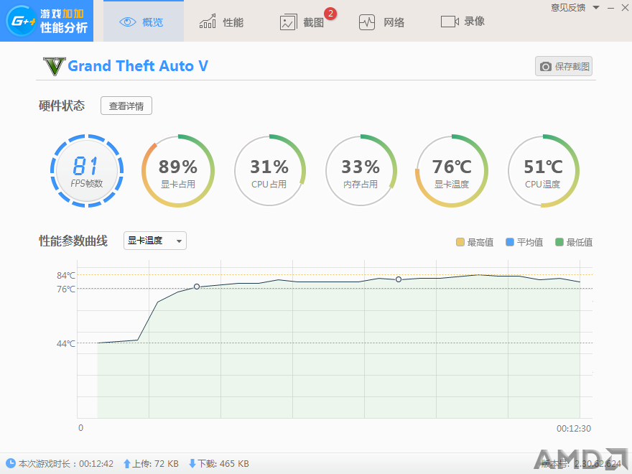Click the blue 平均值 legend swatch
The width and height of the screenshot is (632, 474).
pyautogui.click(x=510, y=242)
